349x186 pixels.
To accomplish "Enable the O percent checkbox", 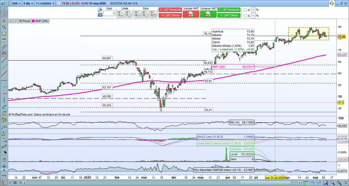I will (245, 10).
